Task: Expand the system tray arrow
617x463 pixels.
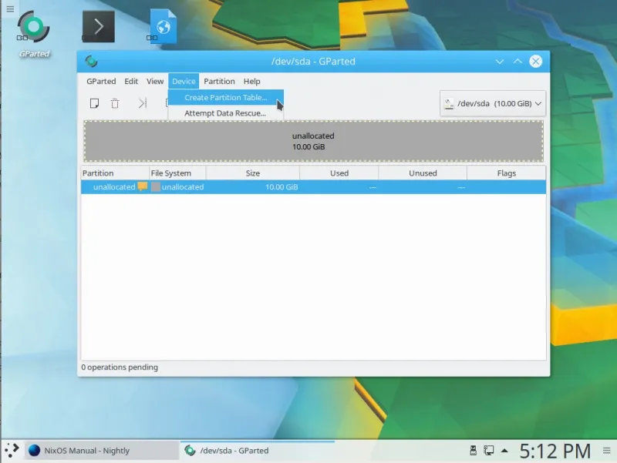Action: point(505,450)
